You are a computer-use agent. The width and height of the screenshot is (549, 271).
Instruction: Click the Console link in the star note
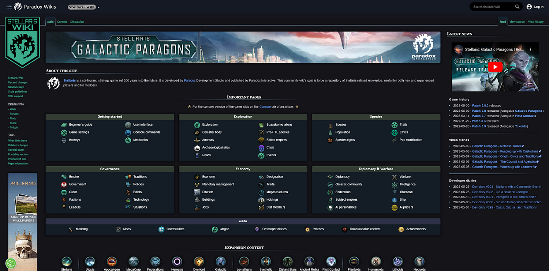(265, 107)
